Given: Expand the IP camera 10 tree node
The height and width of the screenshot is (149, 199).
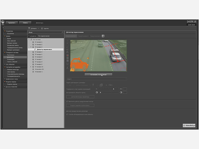Looking at the screenshot, I should pos(31,67).
